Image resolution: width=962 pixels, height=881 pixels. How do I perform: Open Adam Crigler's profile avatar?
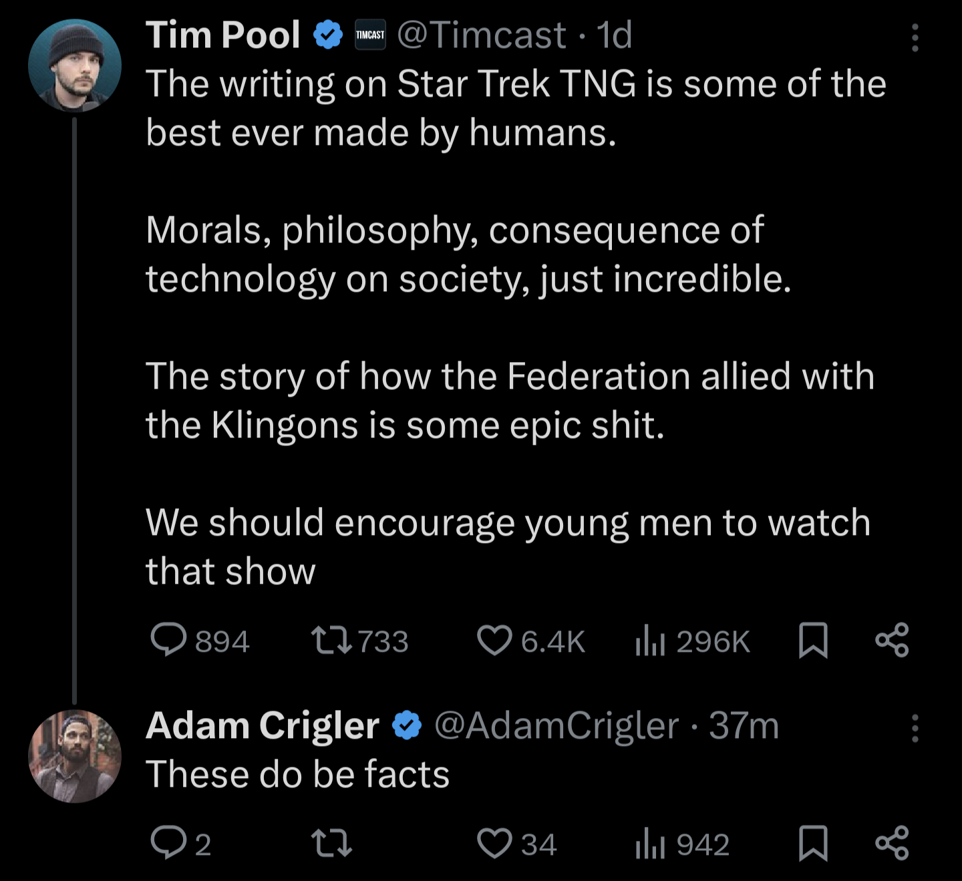click(x=75, y=756)
